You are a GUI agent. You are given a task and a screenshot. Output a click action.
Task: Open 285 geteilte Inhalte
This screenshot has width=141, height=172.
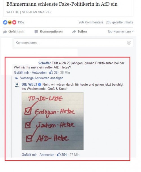pyautogui.click(x=120, y=22)
